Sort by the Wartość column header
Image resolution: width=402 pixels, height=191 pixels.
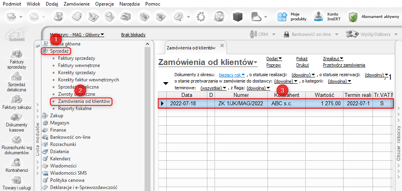click(x=324, y=95)
